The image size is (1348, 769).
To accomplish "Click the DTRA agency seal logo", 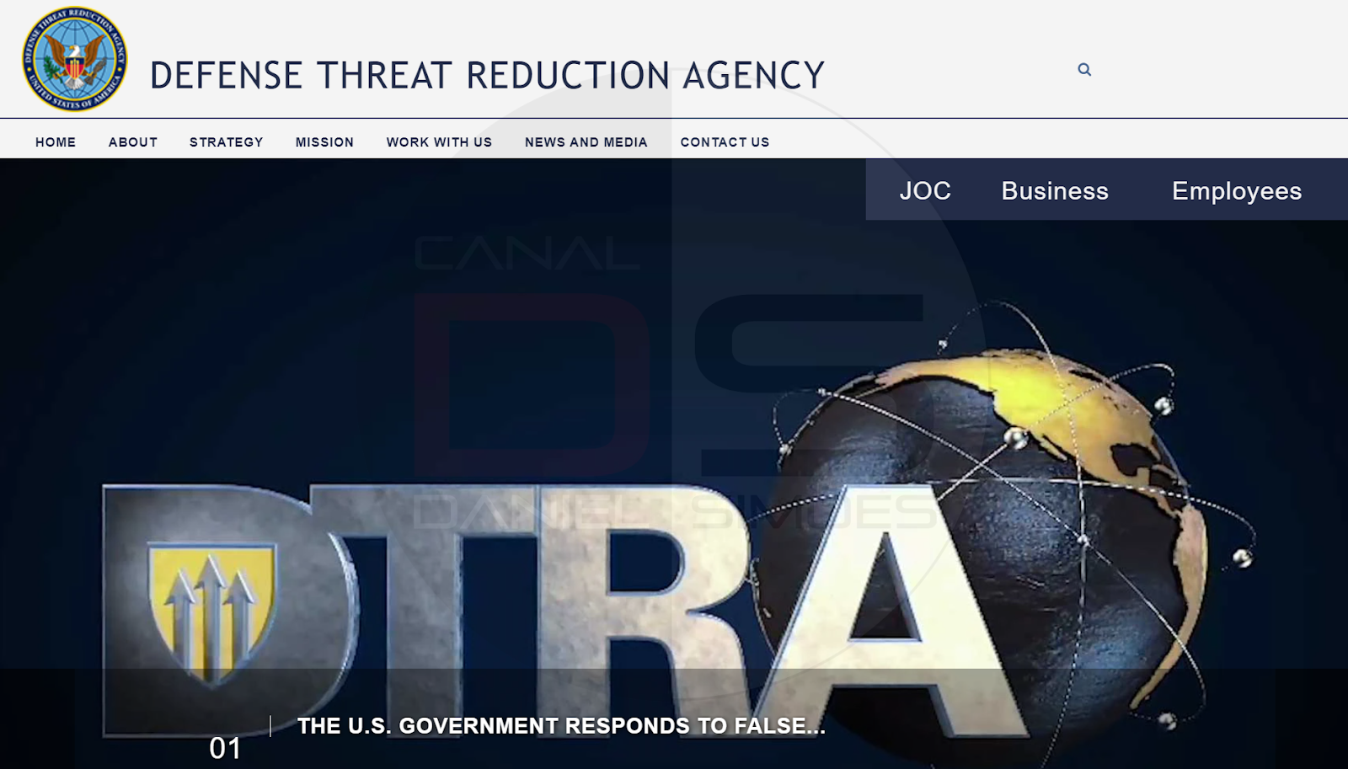I will (75, 59).
